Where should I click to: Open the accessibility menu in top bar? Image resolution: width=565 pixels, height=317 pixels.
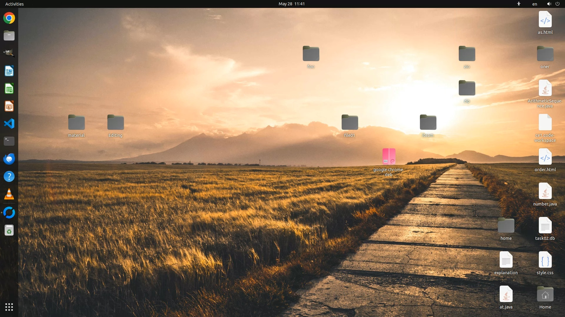(x=519, y=4)
